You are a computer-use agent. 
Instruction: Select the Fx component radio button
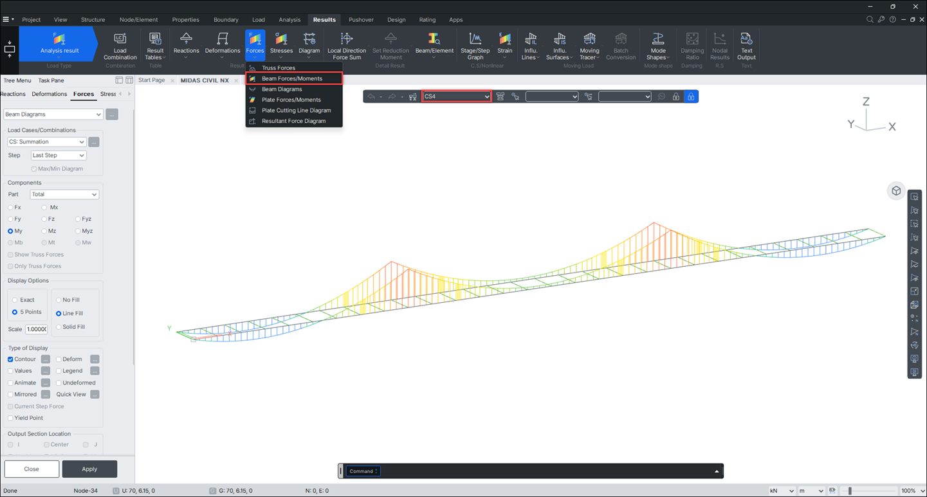click(x=10, y=208)
